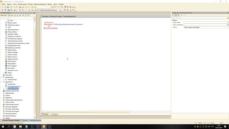Expand the Языки tree node

coord(4,73)
